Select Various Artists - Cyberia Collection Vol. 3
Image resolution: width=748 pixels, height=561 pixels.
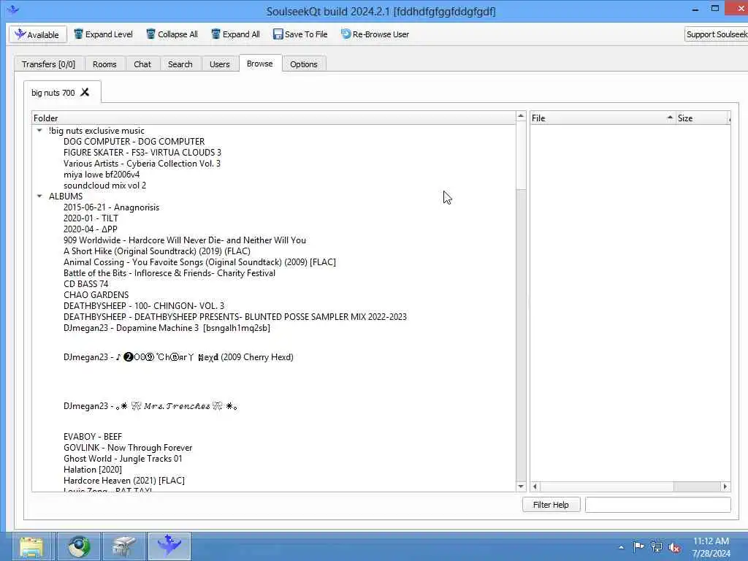(x=142, y=164)
